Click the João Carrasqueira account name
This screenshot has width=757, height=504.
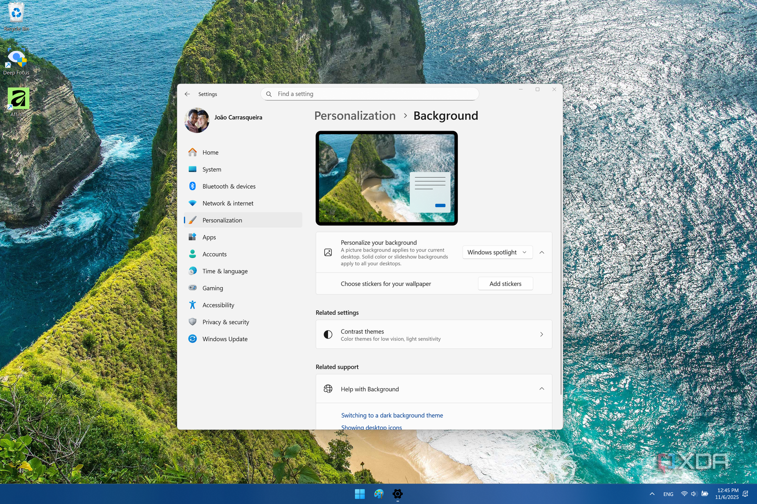[238, 117]
